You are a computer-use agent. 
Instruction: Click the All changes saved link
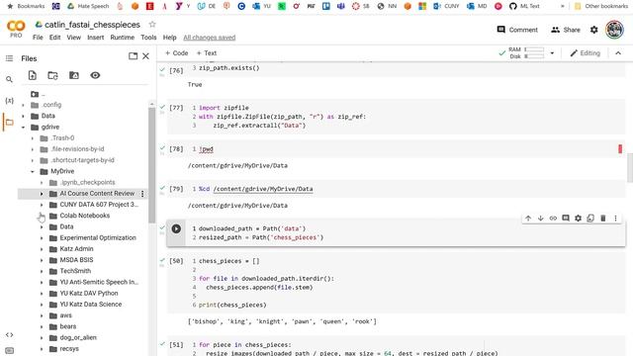[209, 38]
